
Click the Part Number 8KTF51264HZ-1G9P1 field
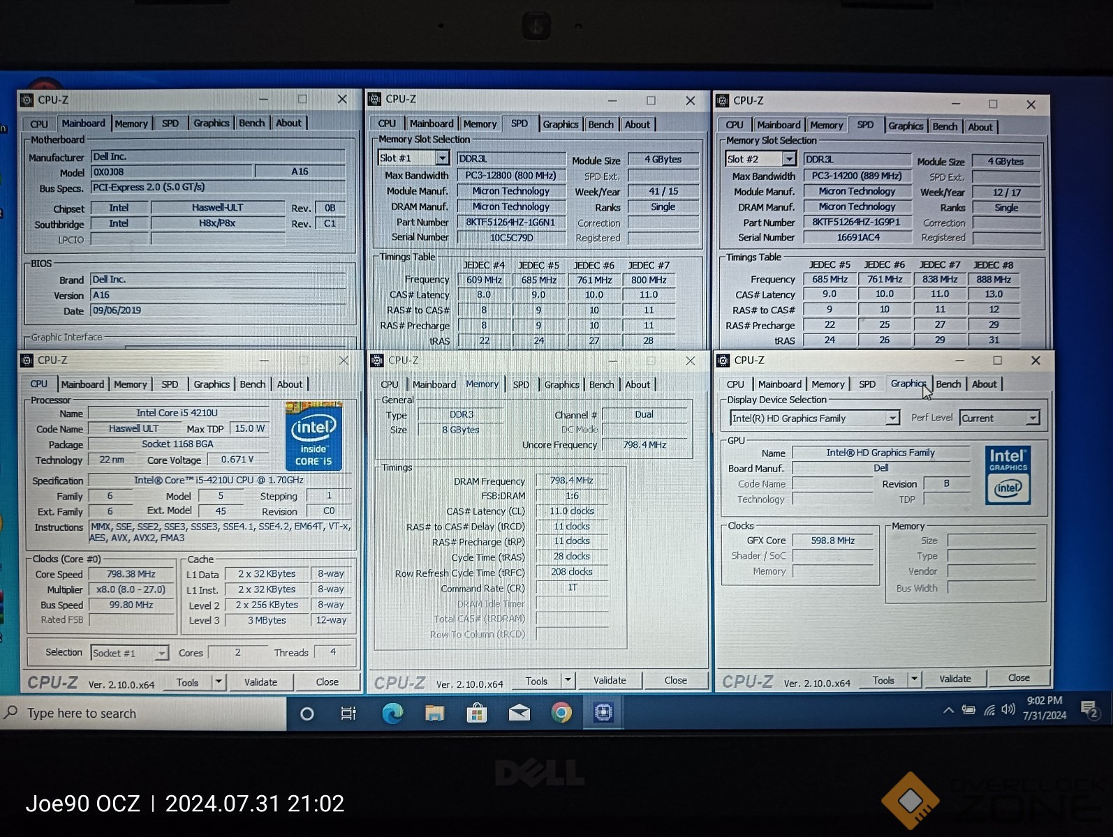[856, 222]
